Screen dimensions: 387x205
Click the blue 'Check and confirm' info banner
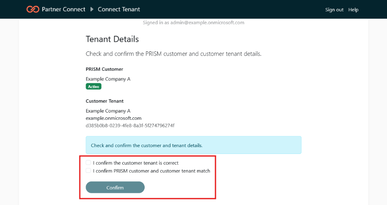[194, 145]
